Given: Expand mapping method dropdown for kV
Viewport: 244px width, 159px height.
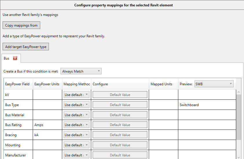Looking at the screenshot, I should 76,95.
